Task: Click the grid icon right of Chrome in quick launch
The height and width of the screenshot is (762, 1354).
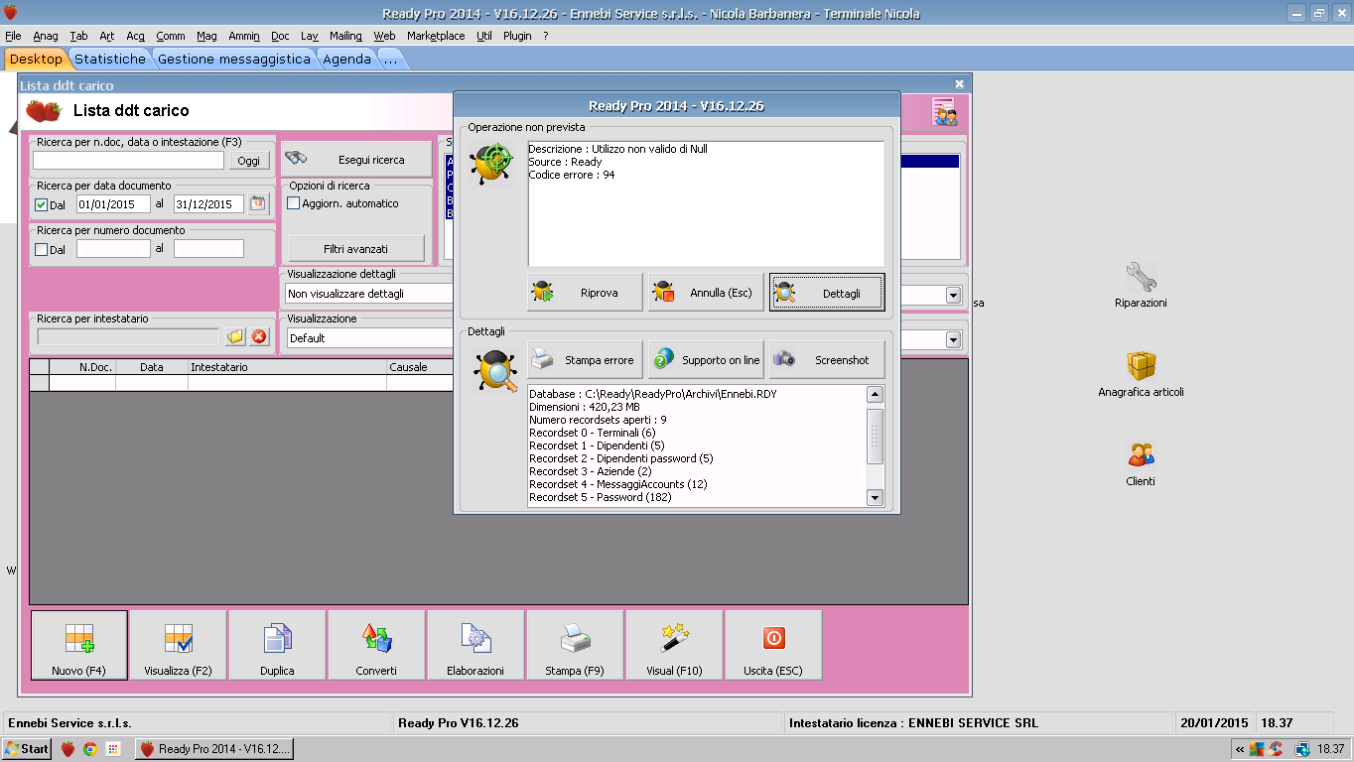Action: [x=113, y=749]
